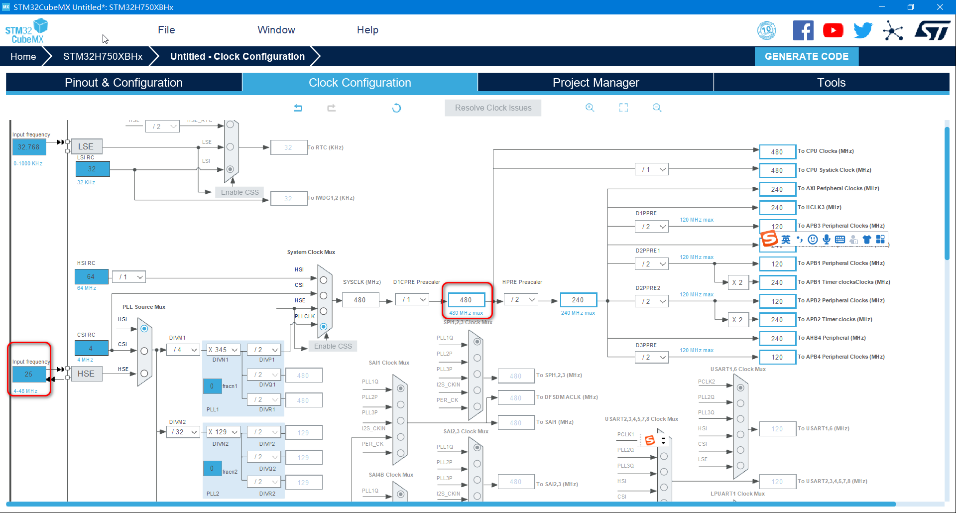
Task: Switch to Project Manager tab
Action: pos(596,83)
